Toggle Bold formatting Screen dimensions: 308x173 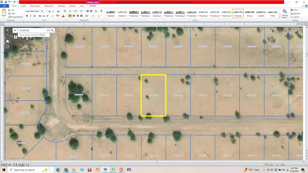[27, 16]
